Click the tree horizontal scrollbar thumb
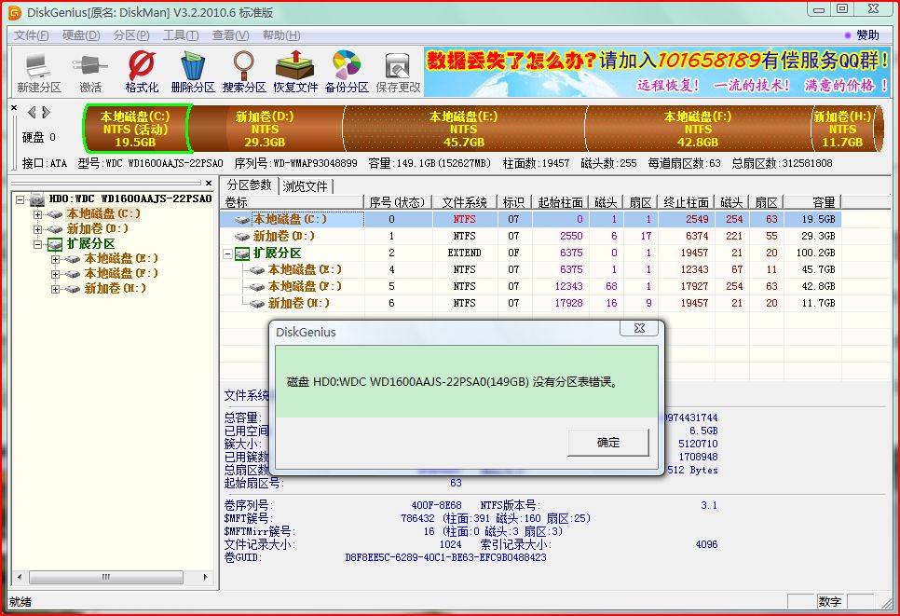The image size is (900, 616). coord(106,577)
